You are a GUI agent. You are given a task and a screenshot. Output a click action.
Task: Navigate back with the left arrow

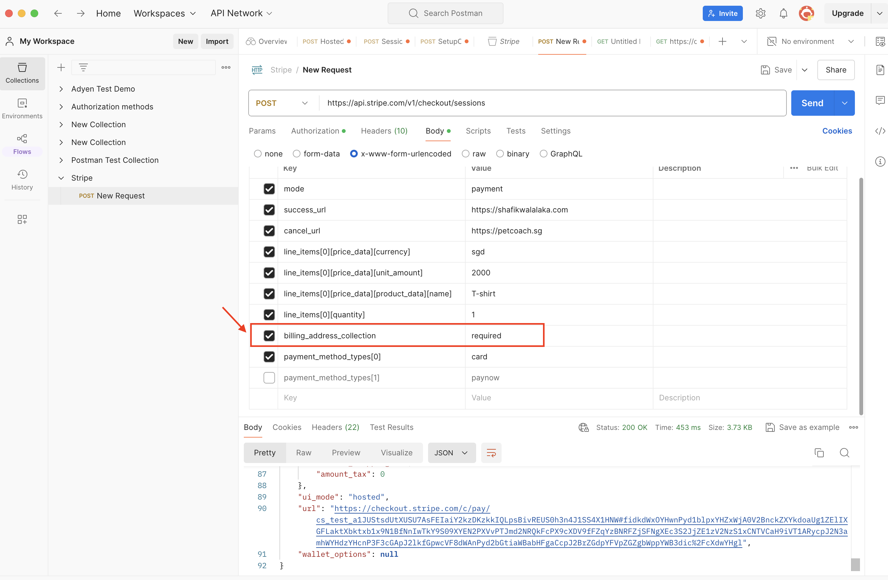(58, 13)
